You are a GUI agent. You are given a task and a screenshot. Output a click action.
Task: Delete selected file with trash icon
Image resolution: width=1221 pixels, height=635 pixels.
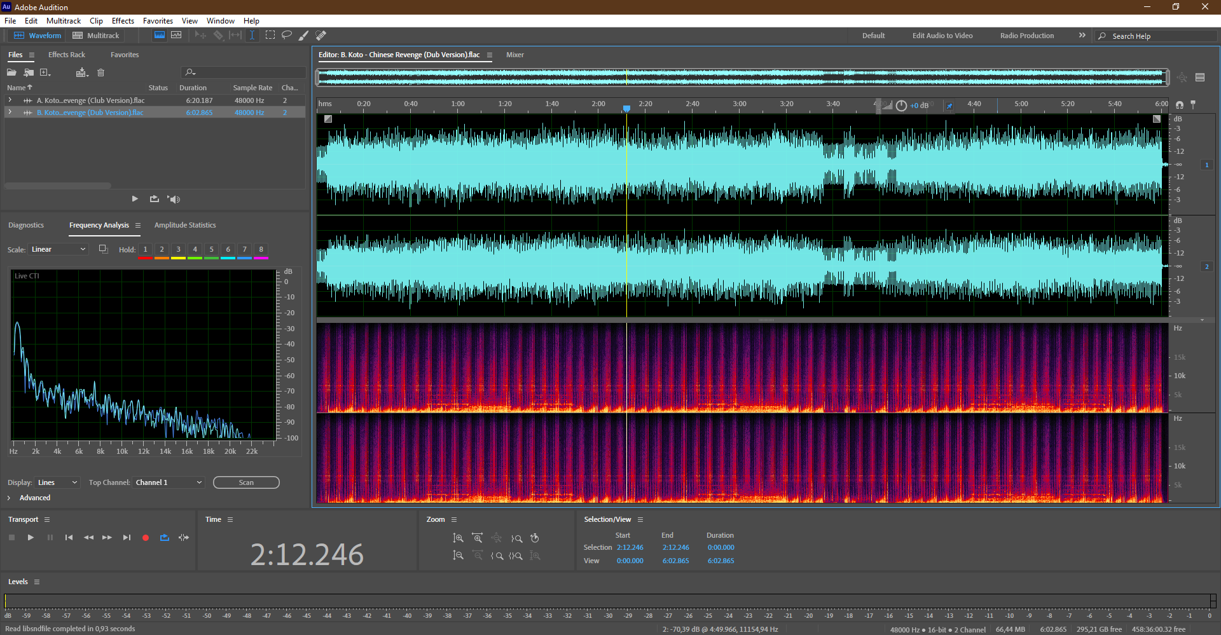click(x=100, y=72)
